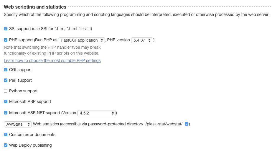The height and width of the screenshot is (154, 272).
Task: Click the 'Web statistics' label text
Action: pyautogui.click(x=46, y=124)
